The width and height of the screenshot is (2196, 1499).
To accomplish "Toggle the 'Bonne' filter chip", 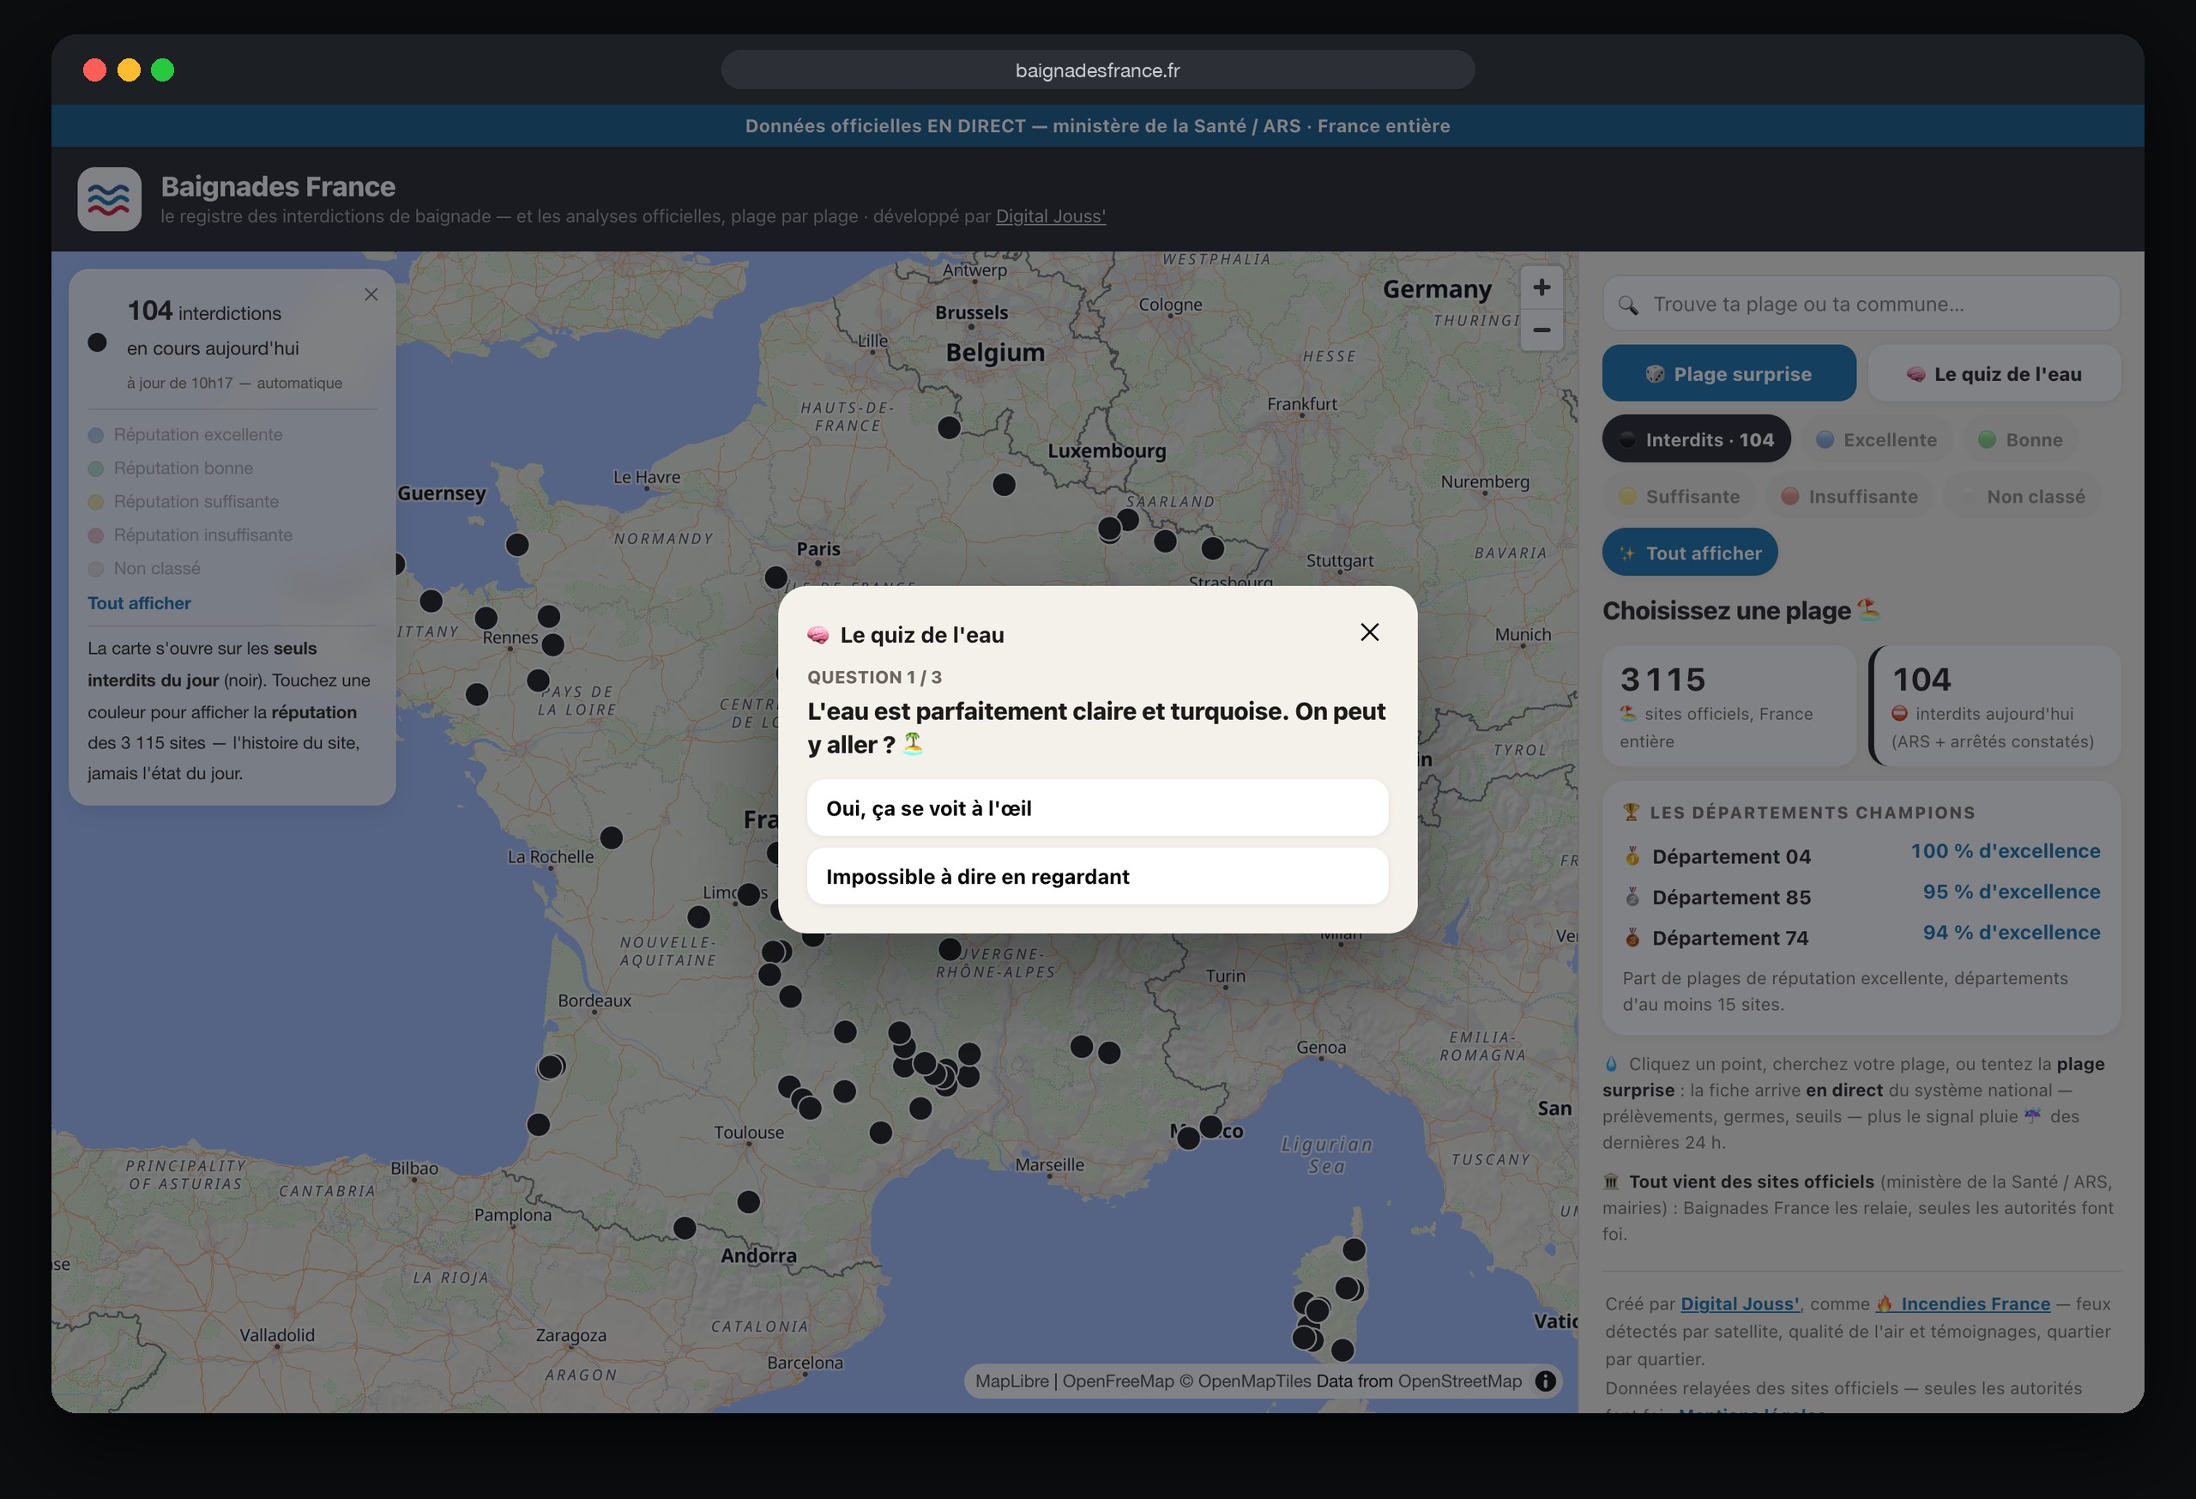I will pyautogui.click(x=2020, y=439).
